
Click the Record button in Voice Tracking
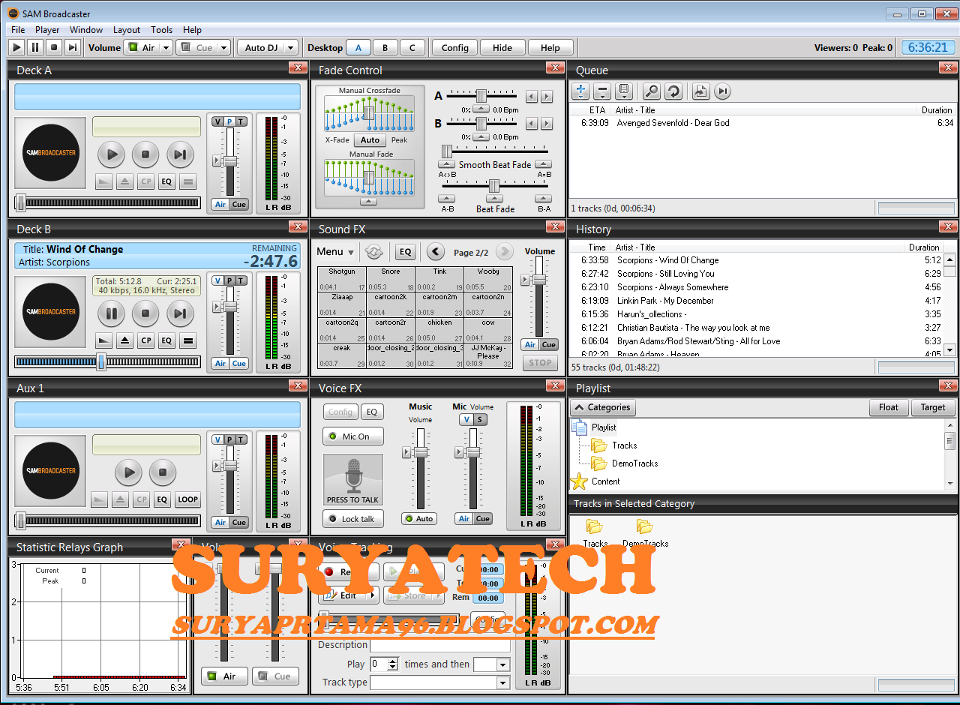coord(348,571)
